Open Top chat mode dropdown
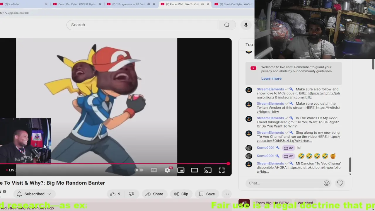375x211 pixels. (250, 45)
